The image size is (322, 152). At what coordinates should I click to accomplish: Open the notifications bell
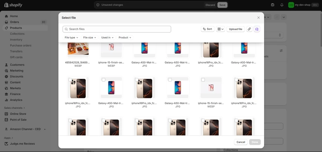pos(282,5)
